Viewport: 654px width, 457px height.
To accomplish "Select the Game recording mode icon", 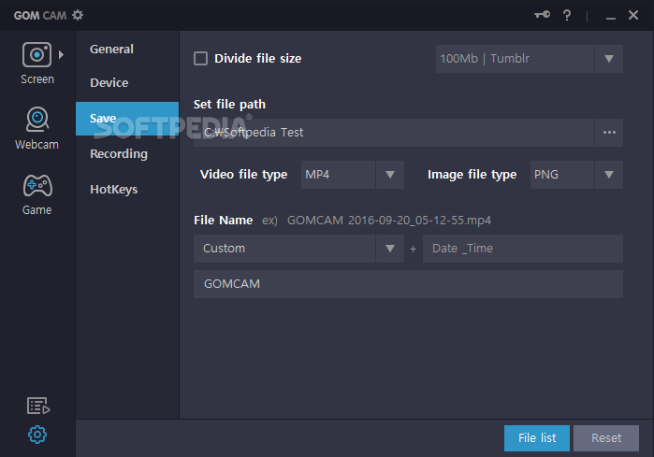I will coord(37,186).
